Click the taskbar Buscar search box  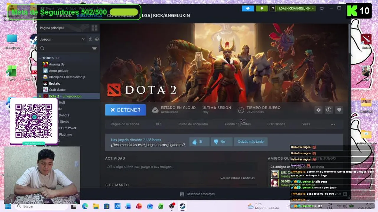pos(41,206)
